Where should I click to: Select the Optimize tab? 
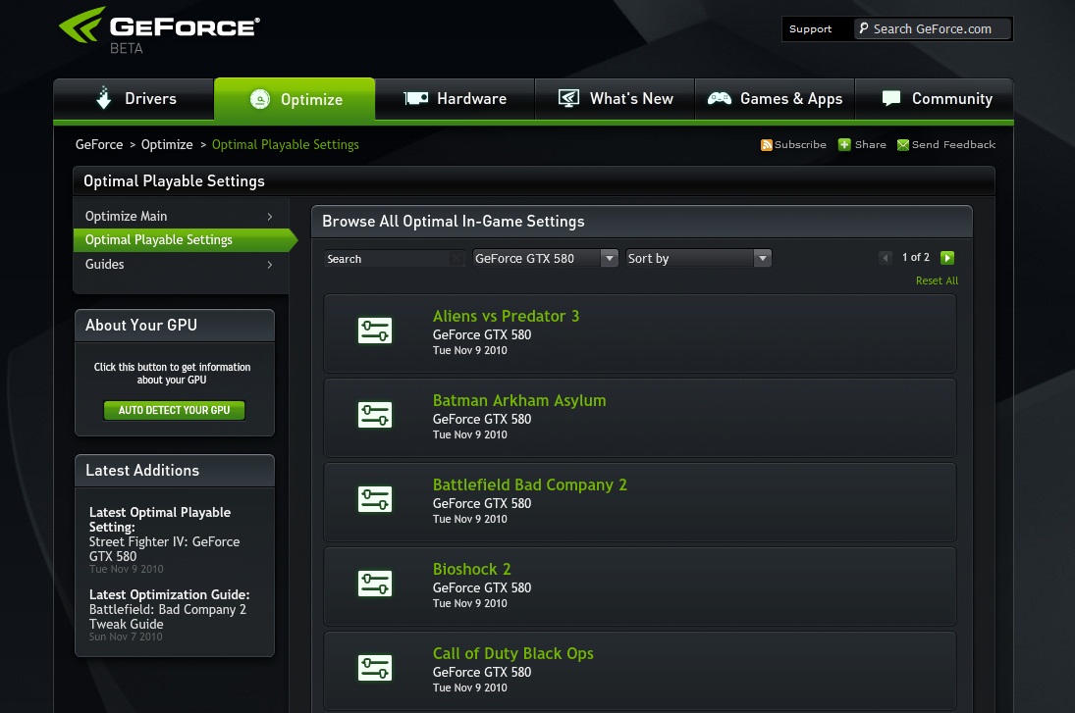coord(295,99)
